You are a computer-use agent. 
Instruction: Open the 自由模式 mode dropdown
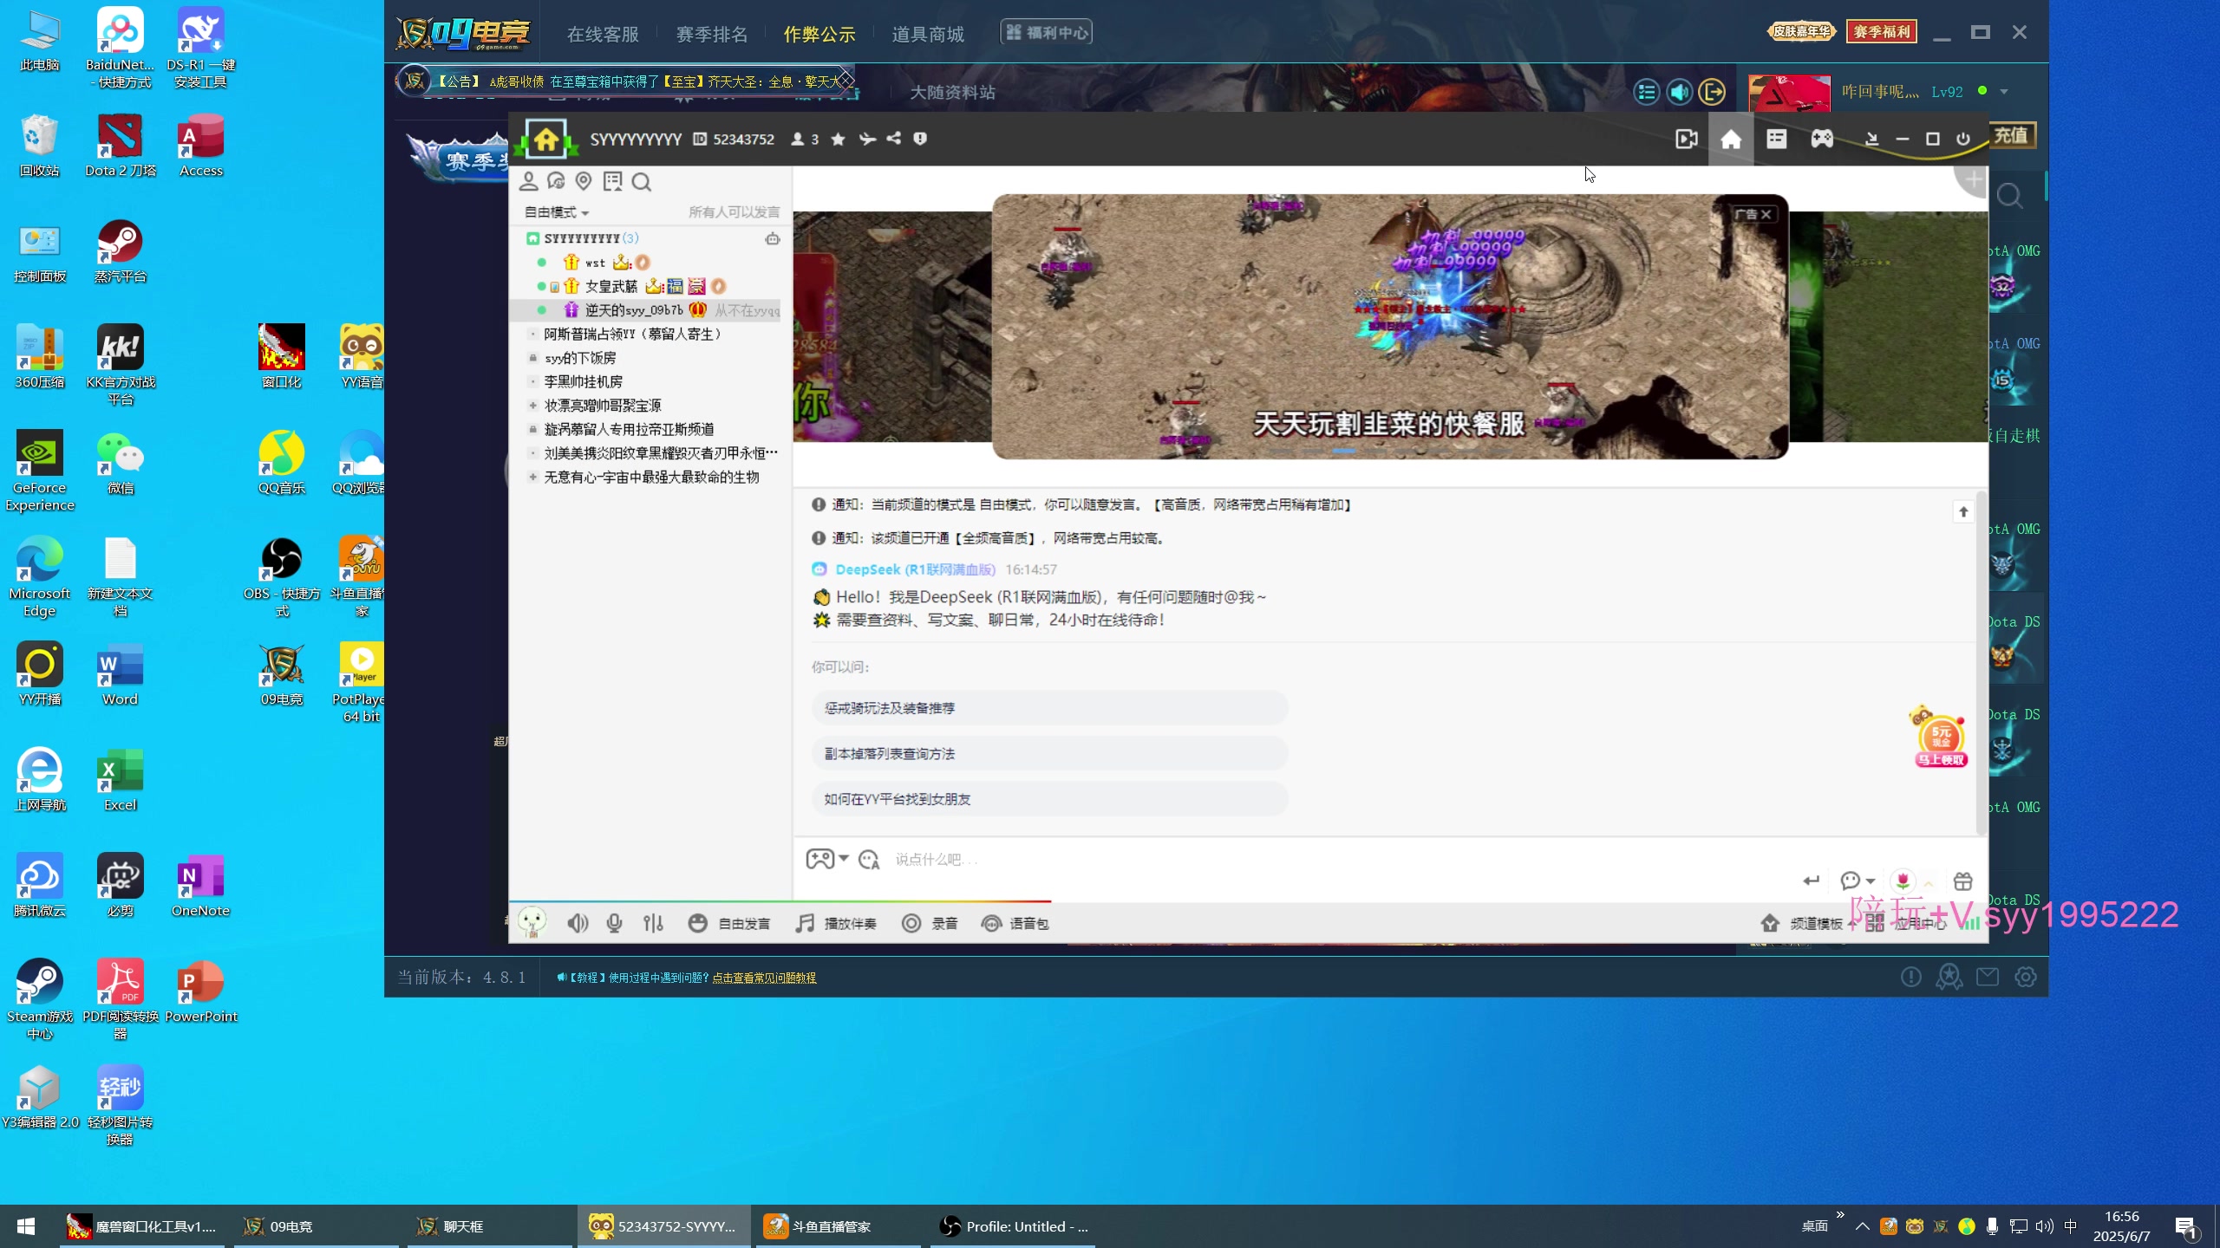(557, 212)
